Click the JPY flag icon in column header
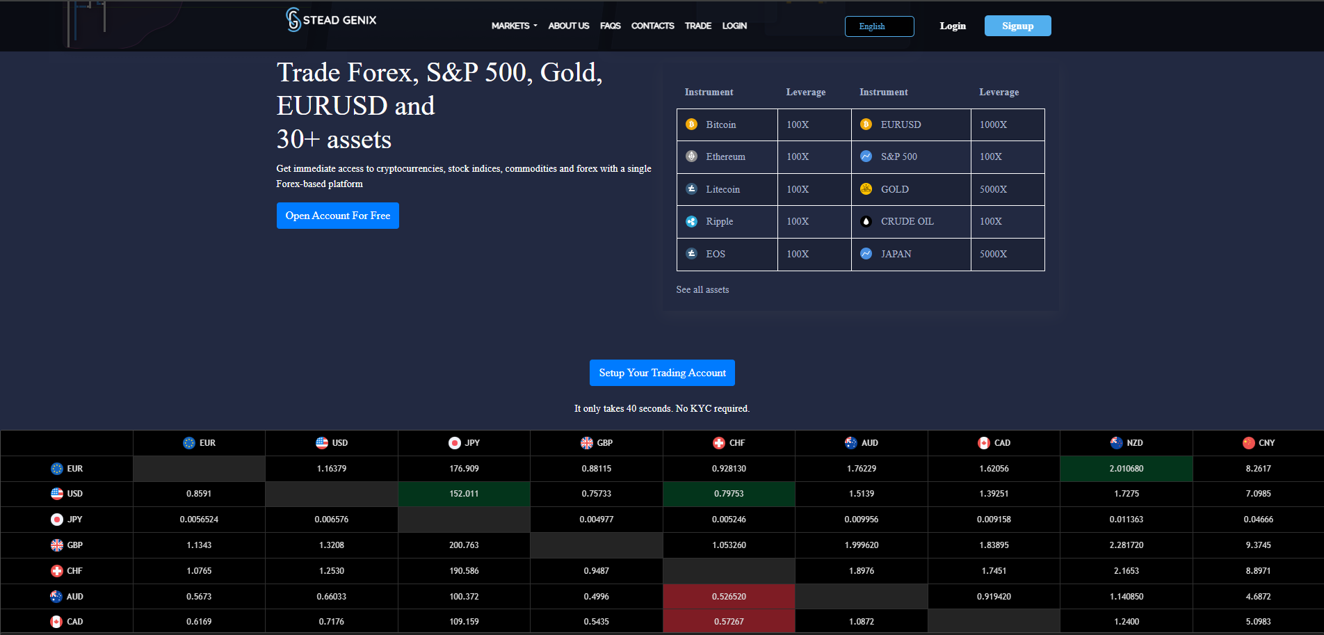This screenshot has height=635, width=1324. (x=455, y=443)
